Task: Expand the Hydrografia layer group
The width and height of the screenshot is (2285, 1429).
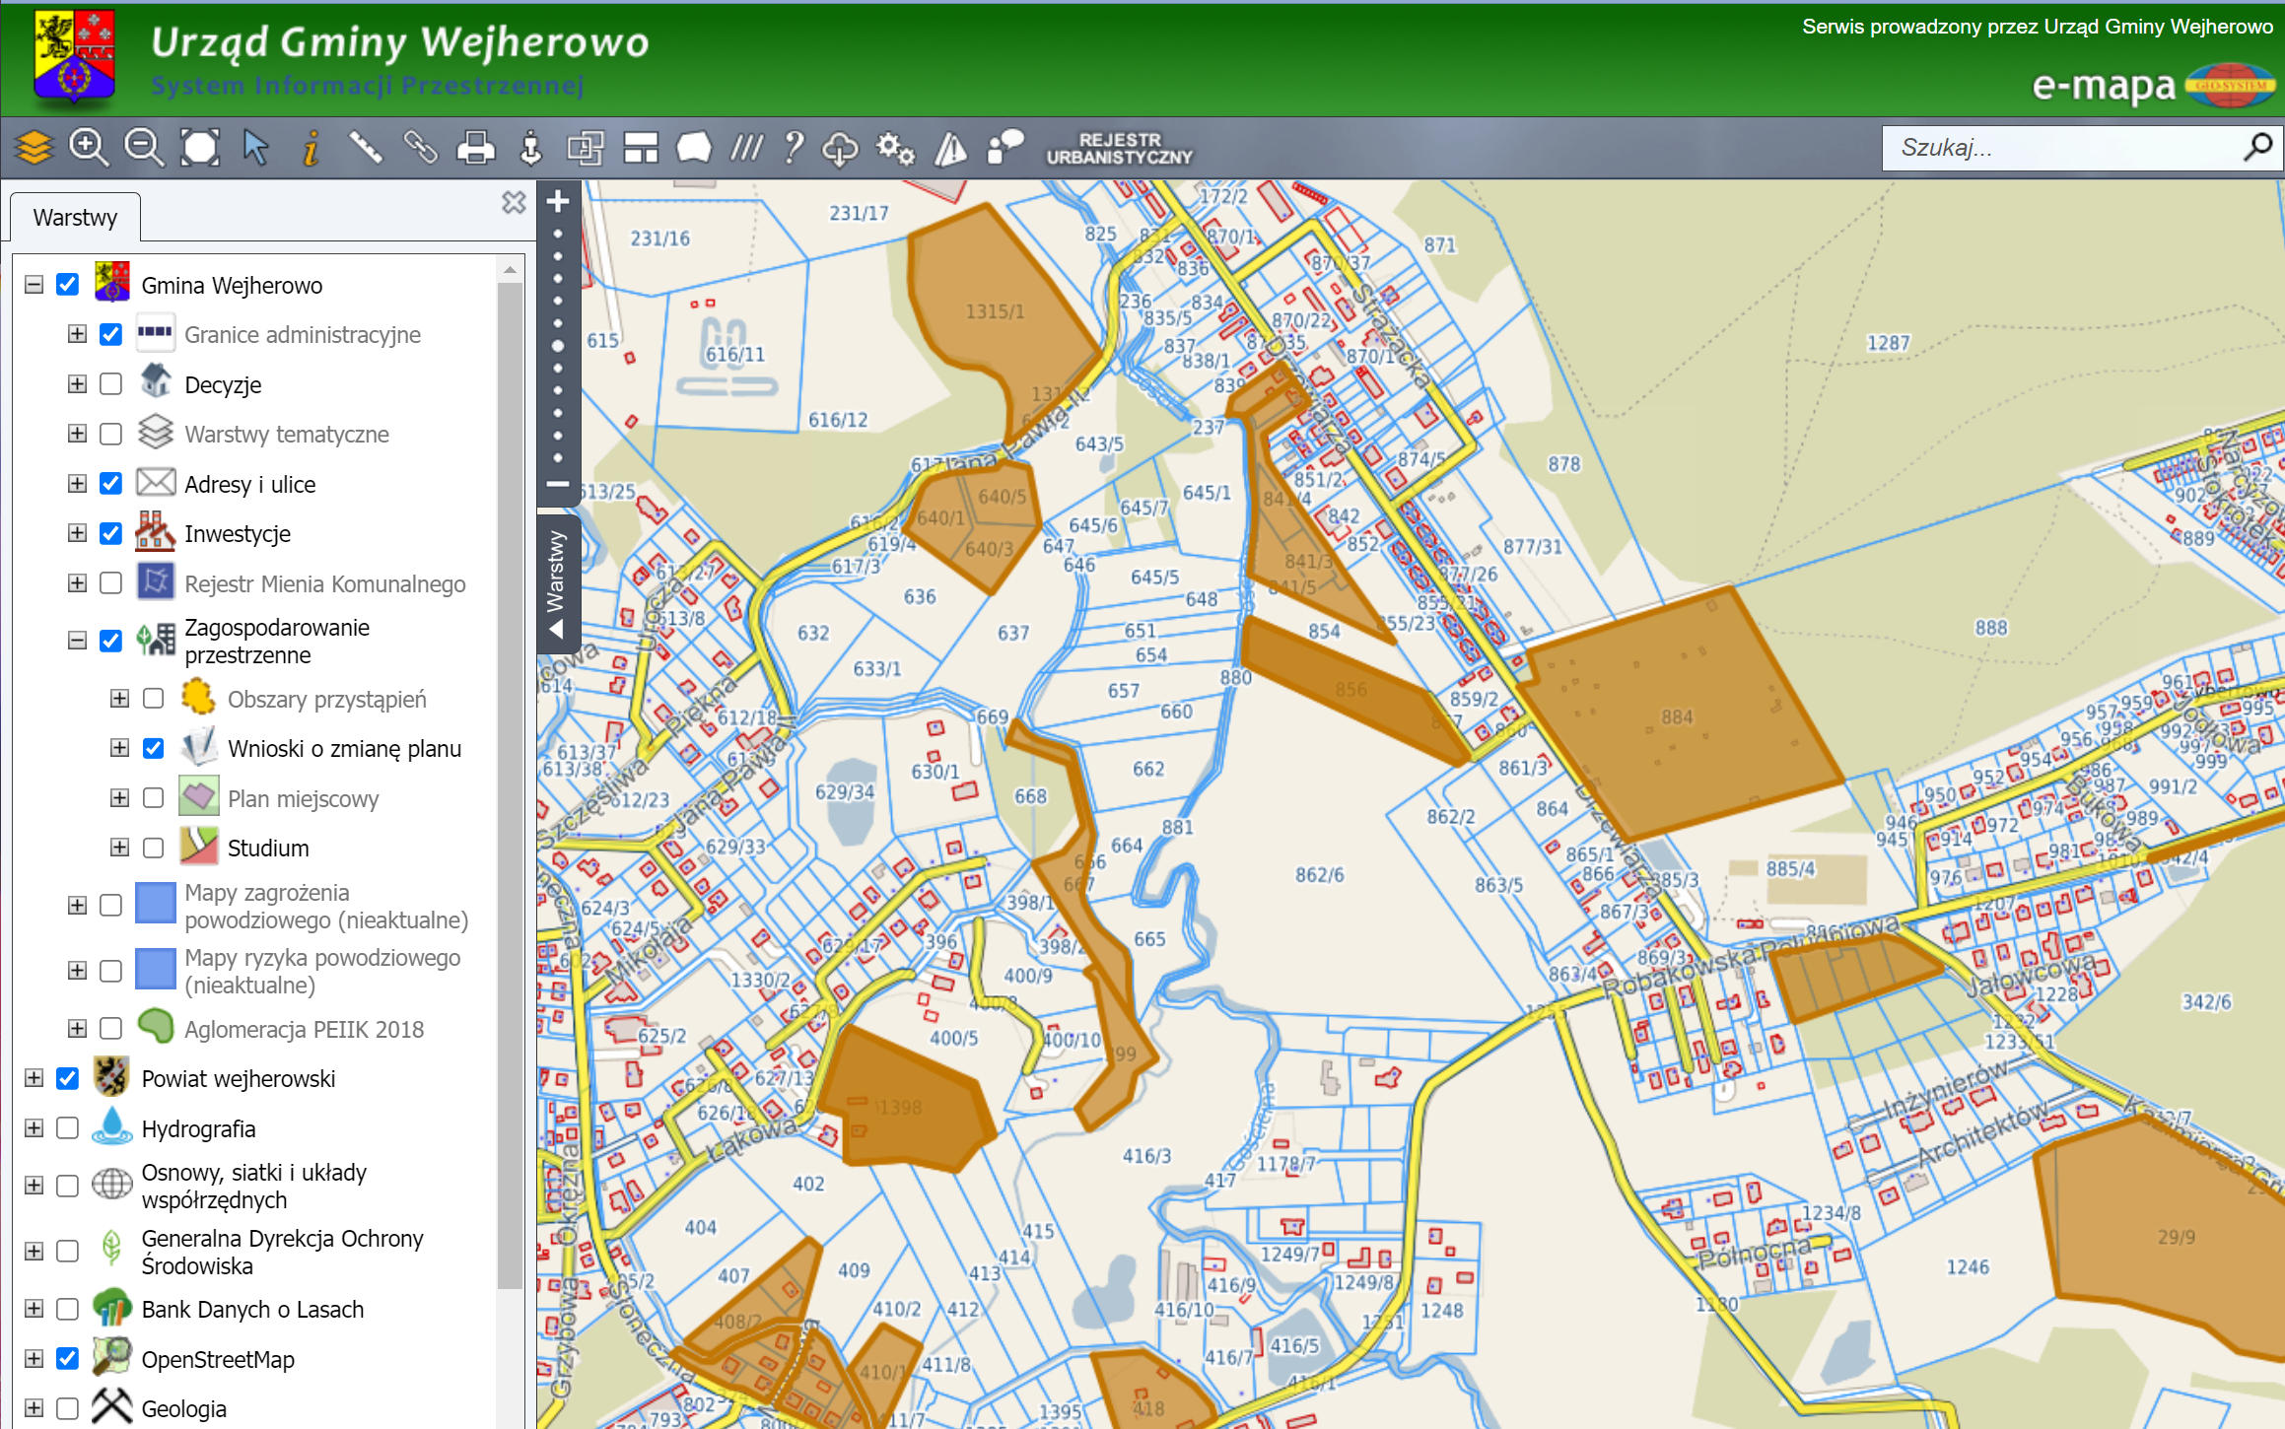Action: tap(35, 1128)
